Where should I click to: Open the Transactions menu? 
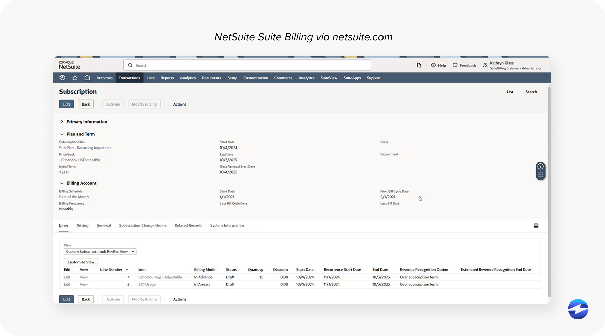tap(129, 78)
